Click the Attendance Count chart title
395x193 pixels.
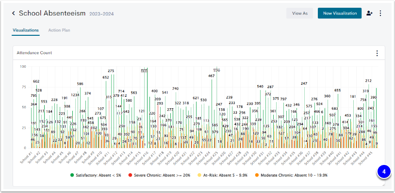pos(34,53)
